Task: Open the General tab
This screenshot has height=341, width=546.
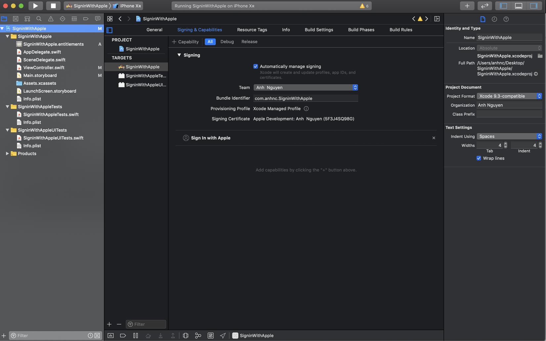Action: point(154,30)
